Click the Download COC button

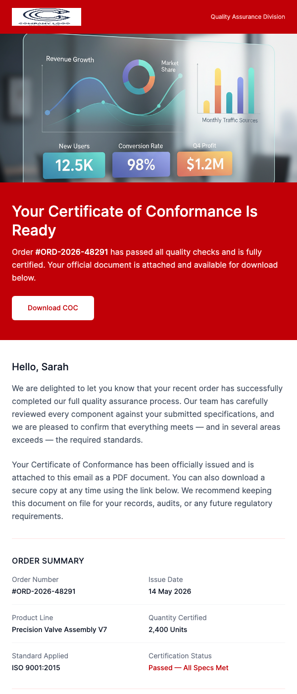tap(52, 308)
